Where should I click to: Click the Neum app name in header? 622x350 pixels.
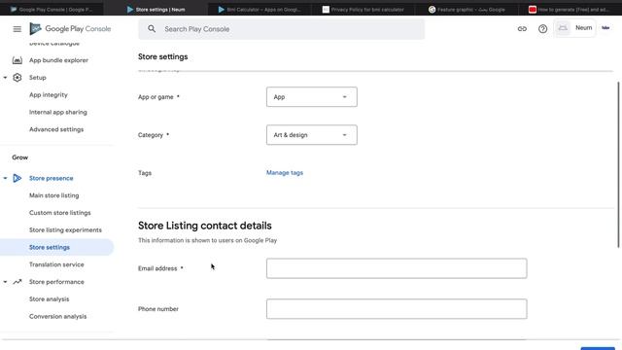tap(583, 28)
